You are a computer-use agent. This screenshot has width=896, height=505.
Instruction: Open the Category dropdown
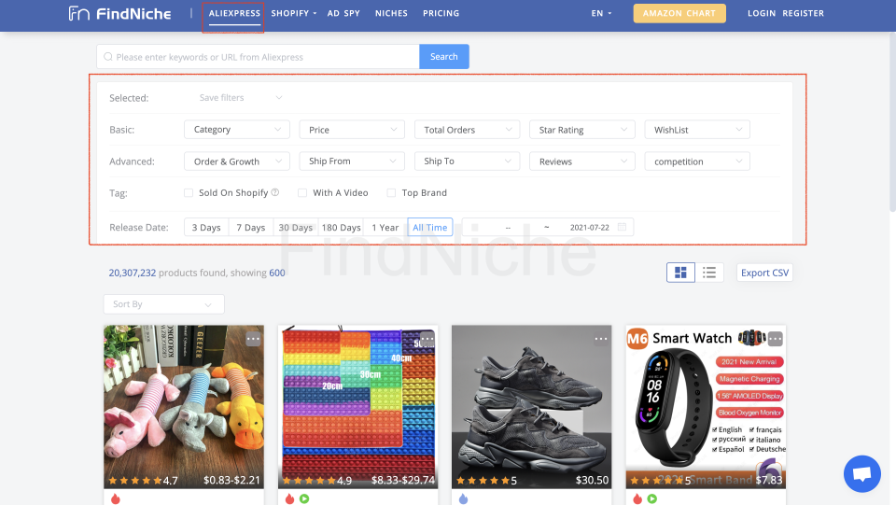tap(237, 130)
